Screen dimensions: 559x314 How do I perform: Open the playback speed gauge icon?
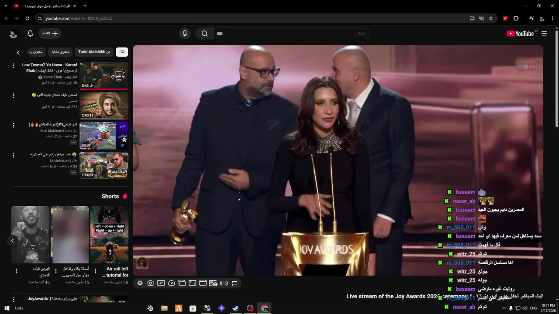coord(171,283)
